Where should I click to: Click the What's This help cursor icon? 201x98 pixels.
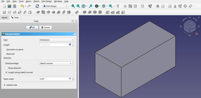(x=150, y=6)
